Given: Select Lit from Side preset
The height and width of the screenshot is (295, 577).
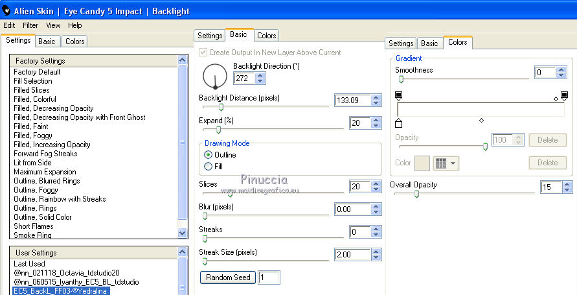Looking at the screenshot, I should 32,163.
